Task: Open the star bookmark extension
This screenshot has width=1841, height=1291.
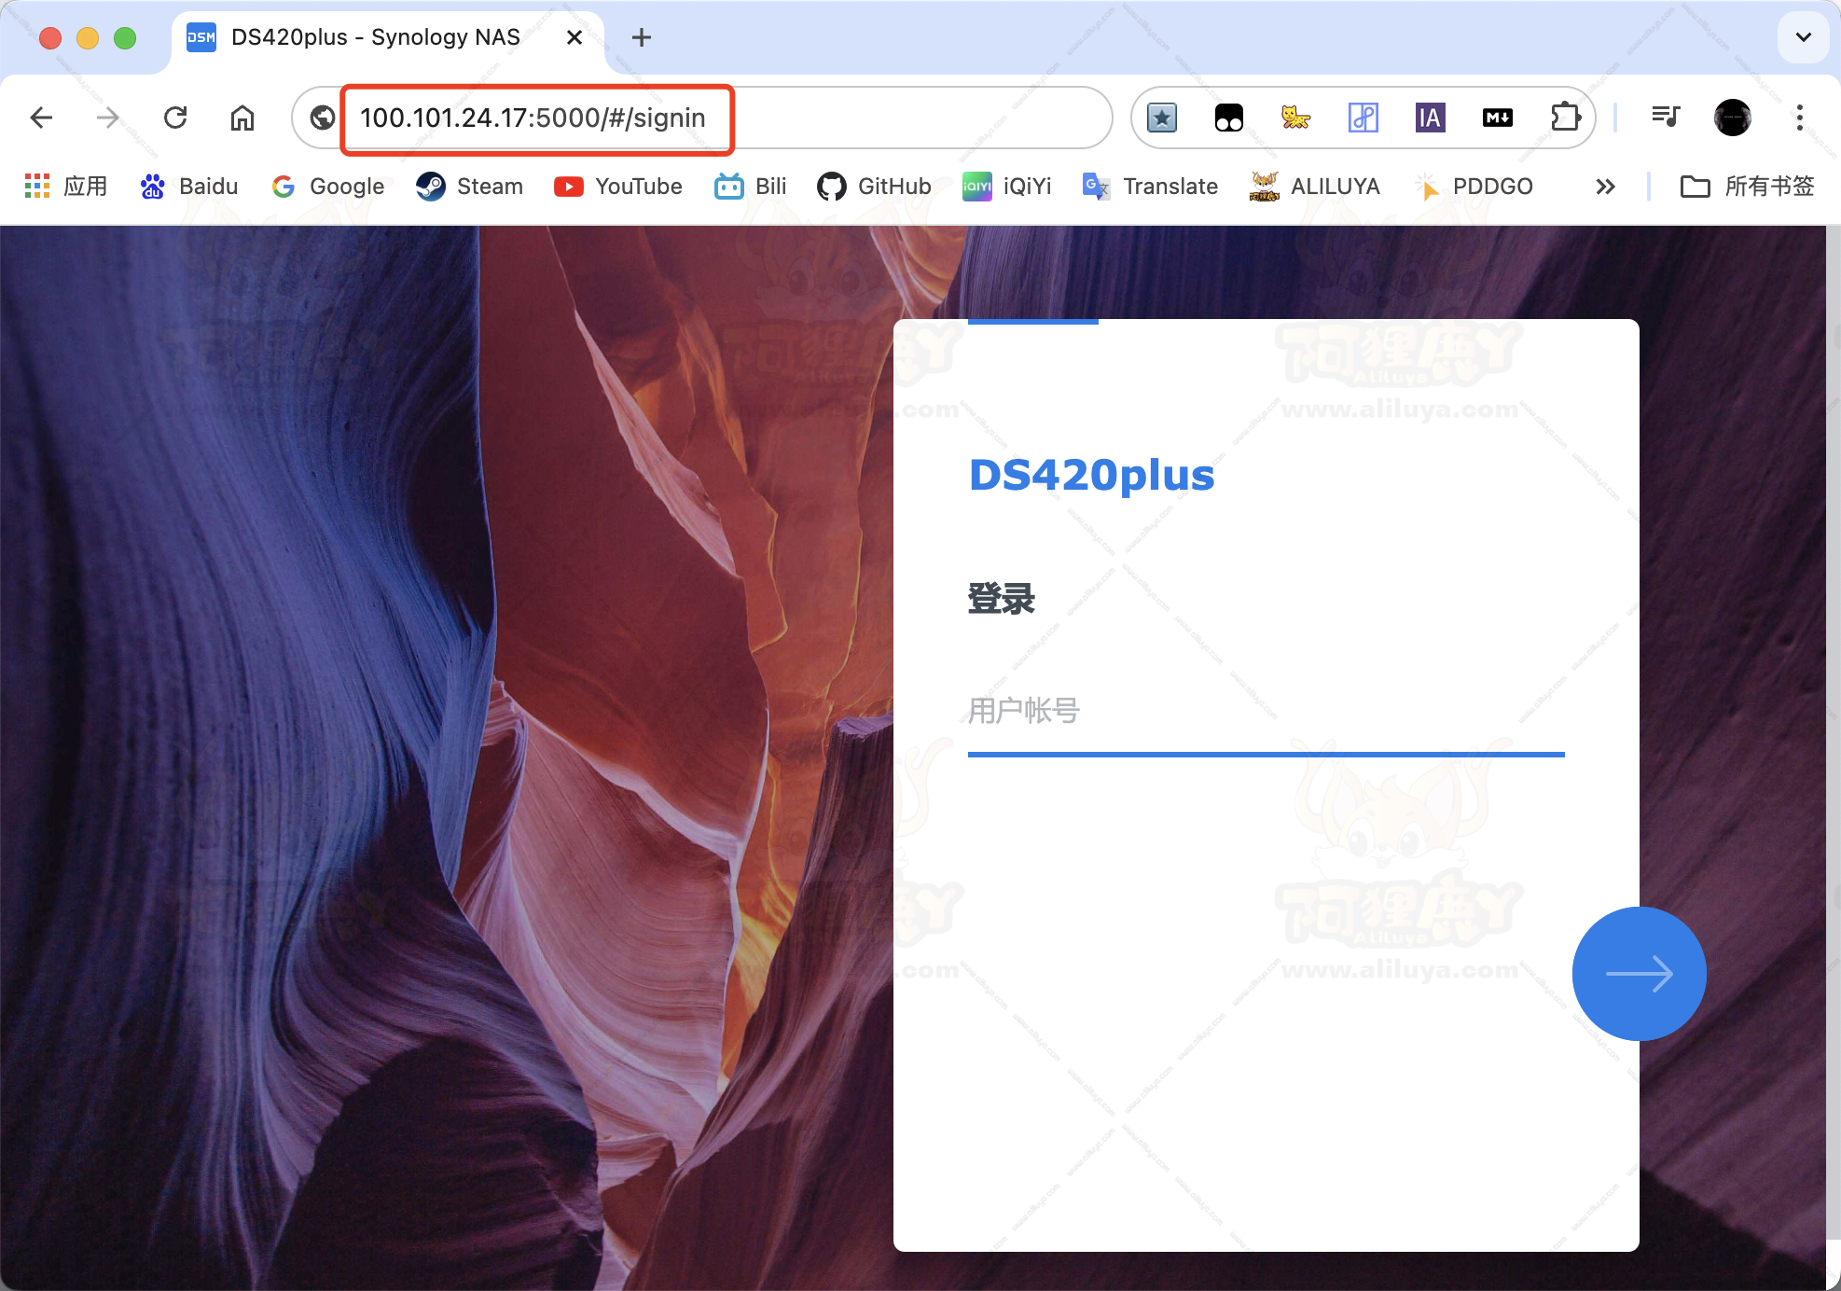Action: 1162,118
